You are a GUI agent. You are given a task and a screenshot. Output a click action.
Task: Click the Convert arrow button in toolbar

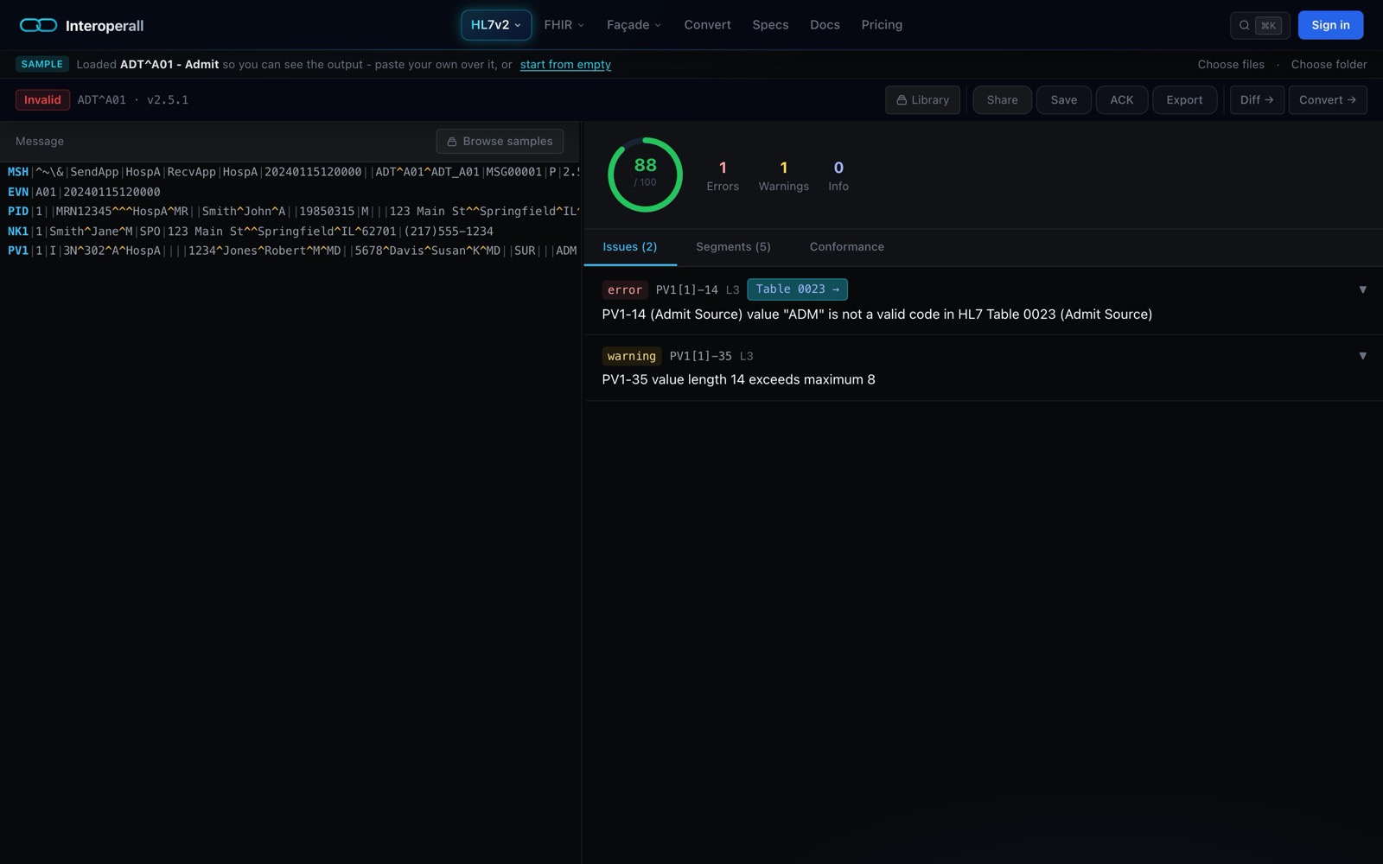(x=1327, y=100)
